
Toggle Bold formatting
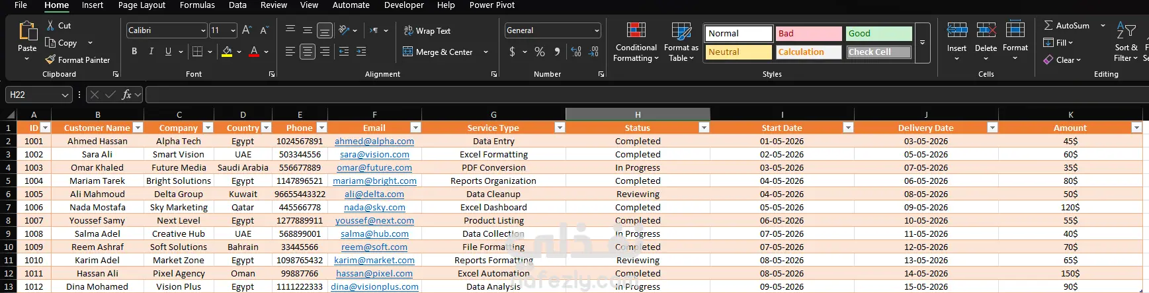134,51
